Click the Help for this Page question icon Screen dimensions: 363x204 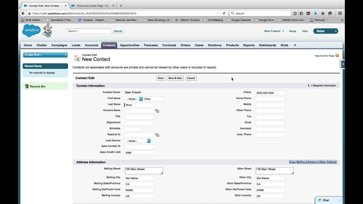(337, 56)
